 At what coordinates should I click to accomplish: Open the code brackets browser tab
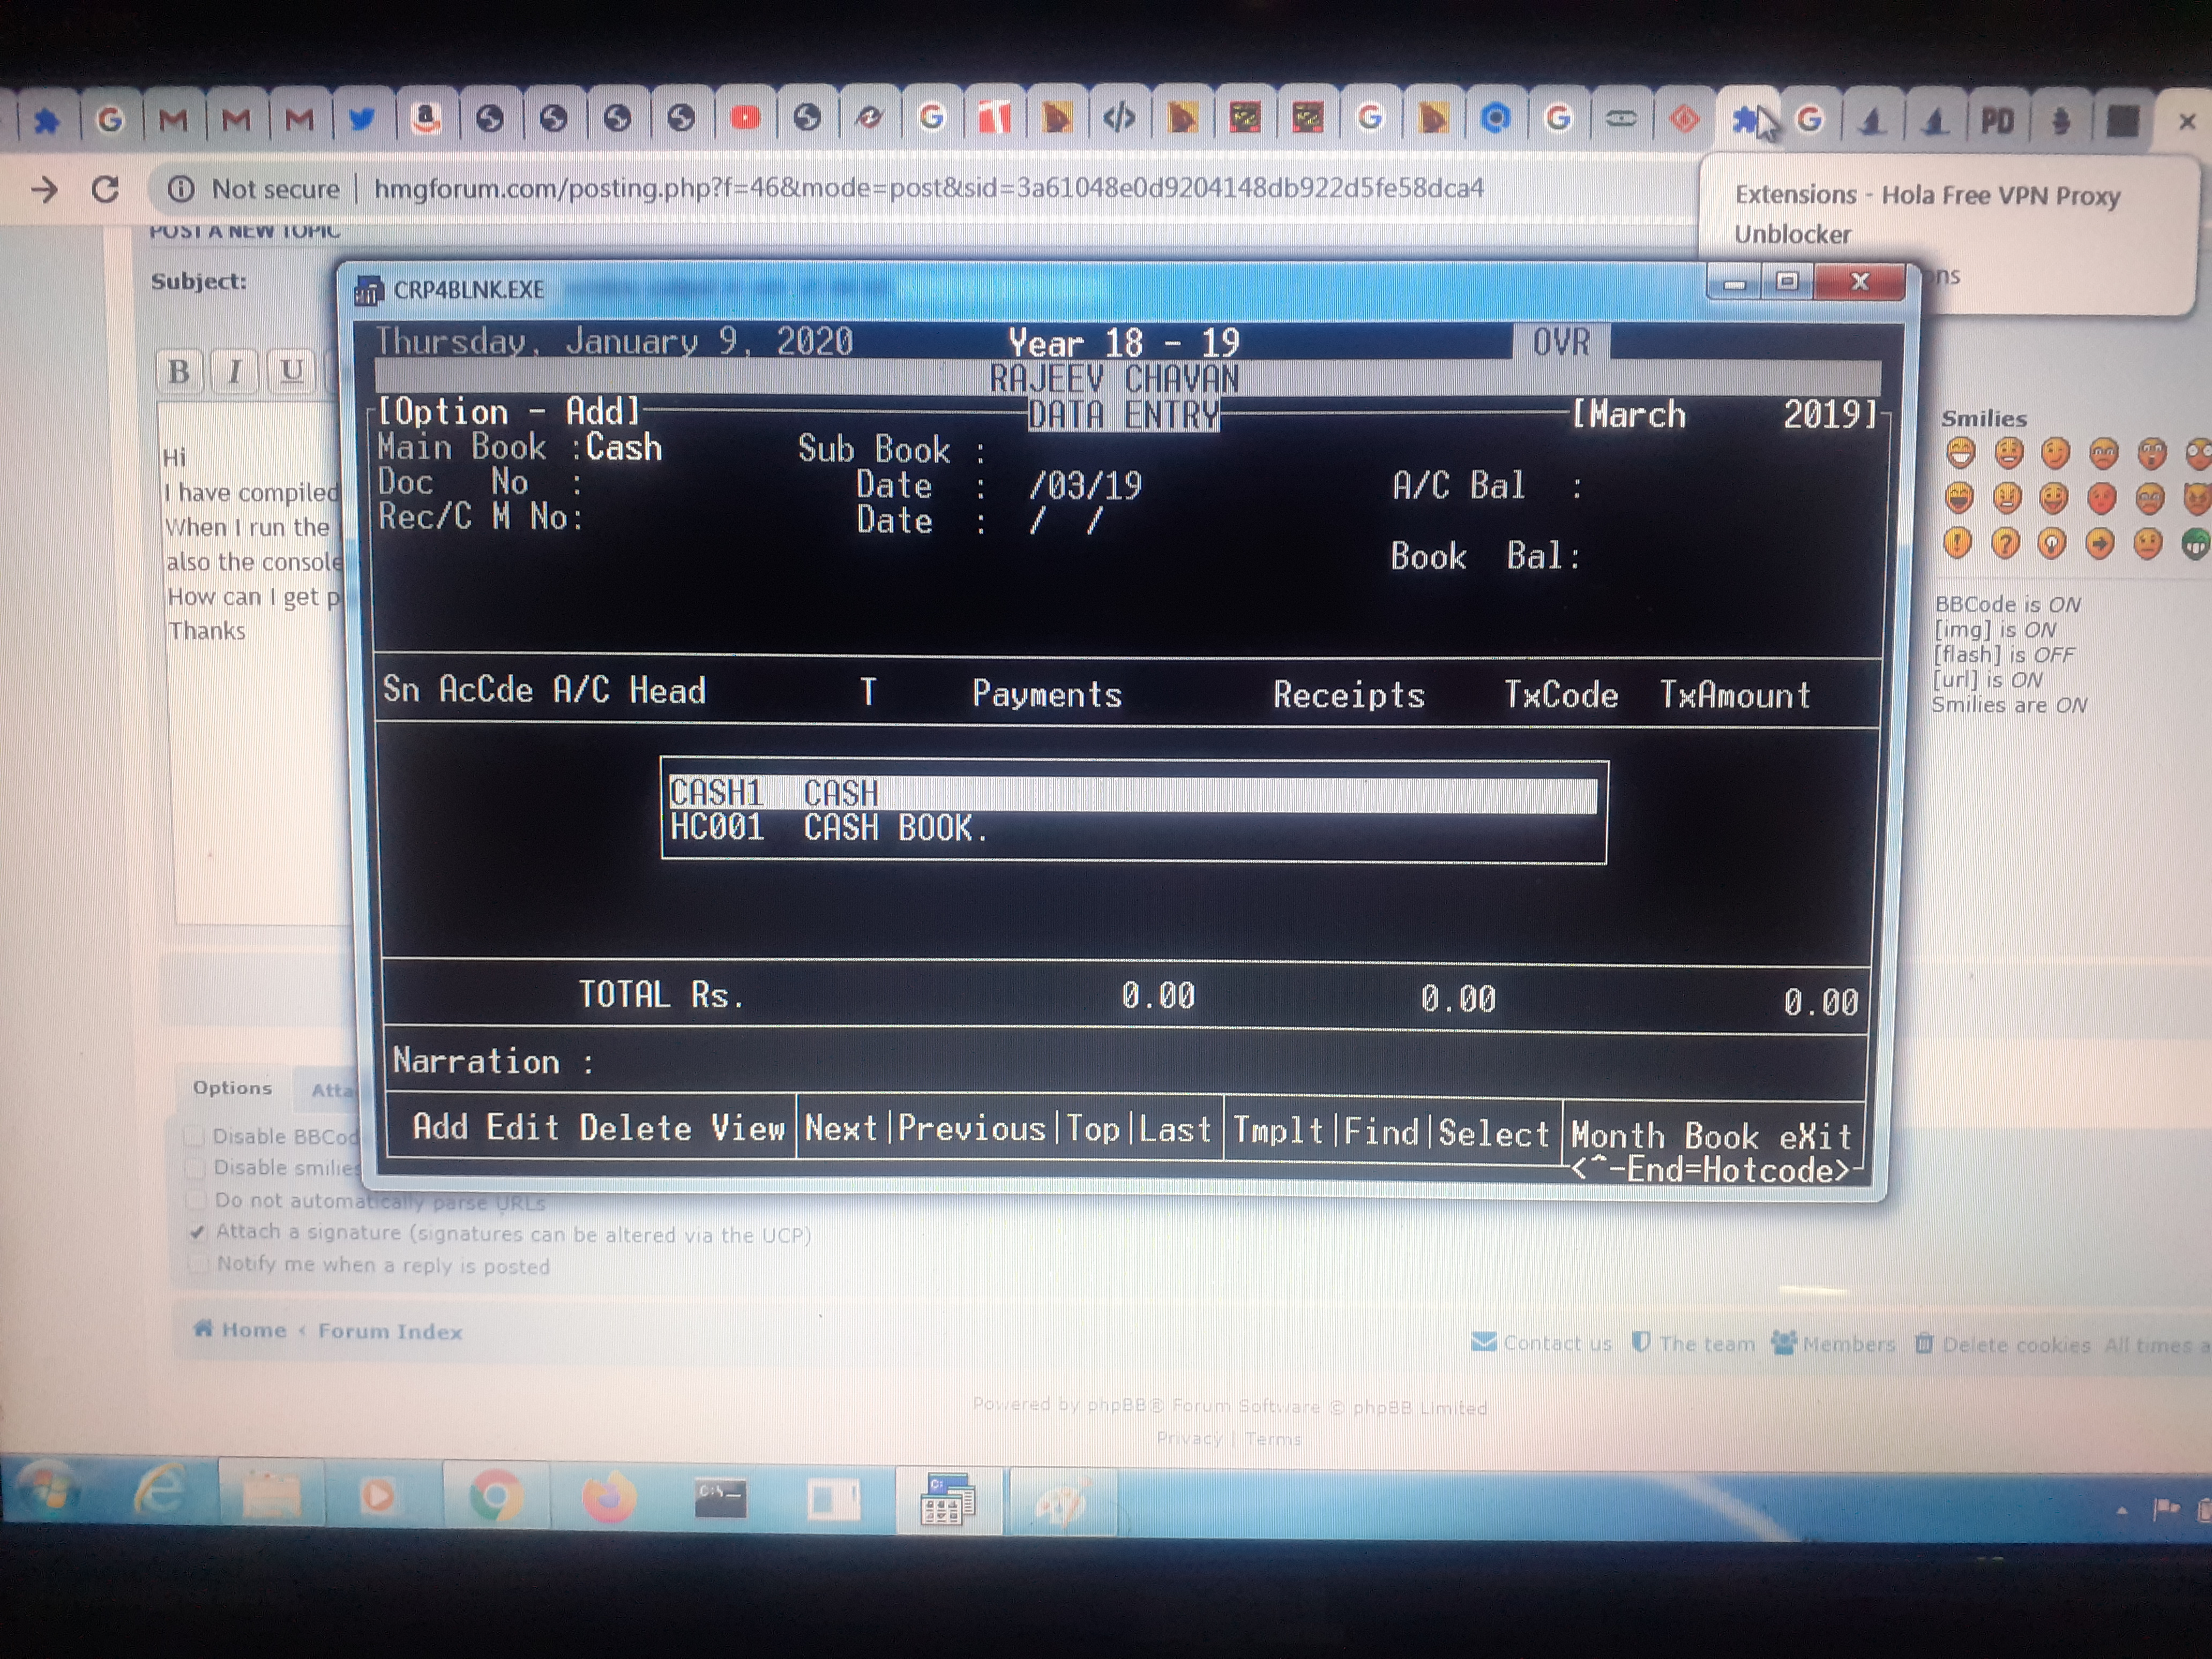click(x=1118, y=119)
